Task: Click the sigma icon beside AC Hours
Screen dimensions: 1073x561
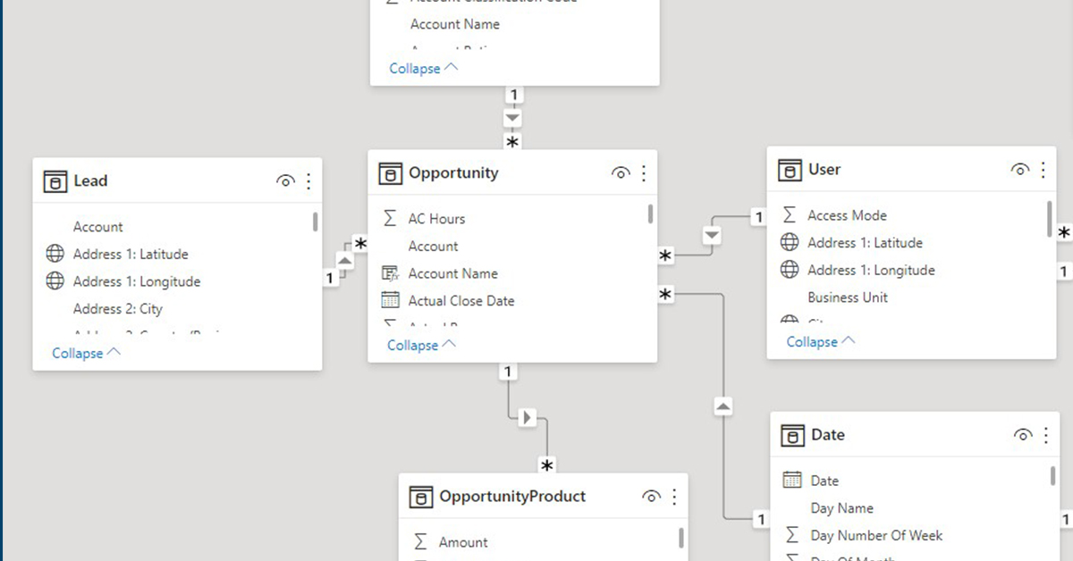Action: coord(389,218)
